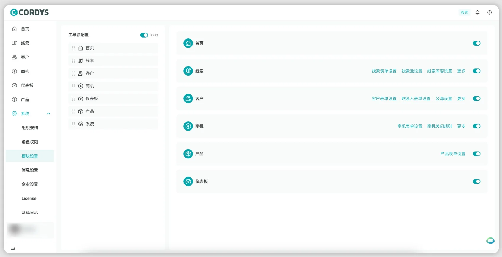Screen dimensions: 502x257
Task: Click the 线索 icon in left sidebar
Action: pos(14,43)
